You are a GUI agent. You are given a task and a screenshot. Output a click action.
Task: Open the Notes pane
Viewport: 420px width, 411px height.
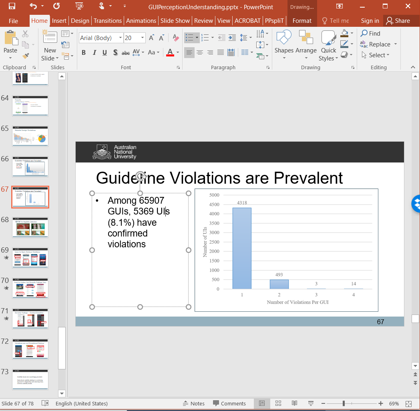(x=193, y=403)
